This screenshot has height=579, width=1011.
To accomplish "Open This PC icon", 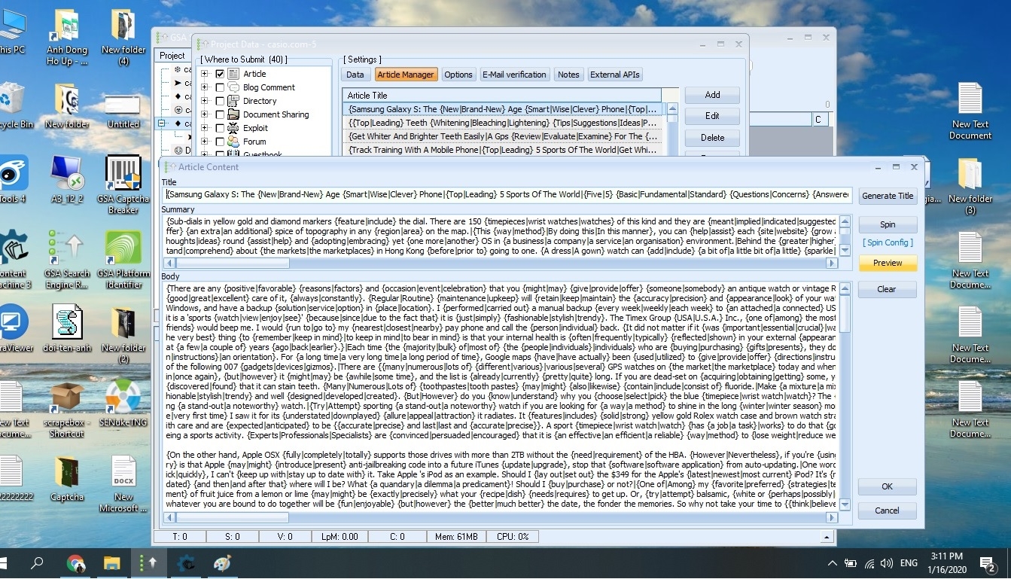I will pyautogui.click(x=12, y=31).
